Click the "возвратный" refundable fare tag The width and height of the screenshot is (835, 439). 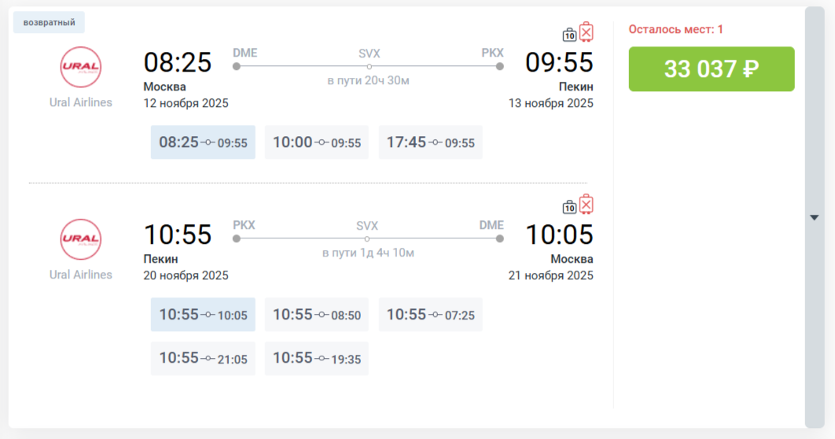coord(49,23)
